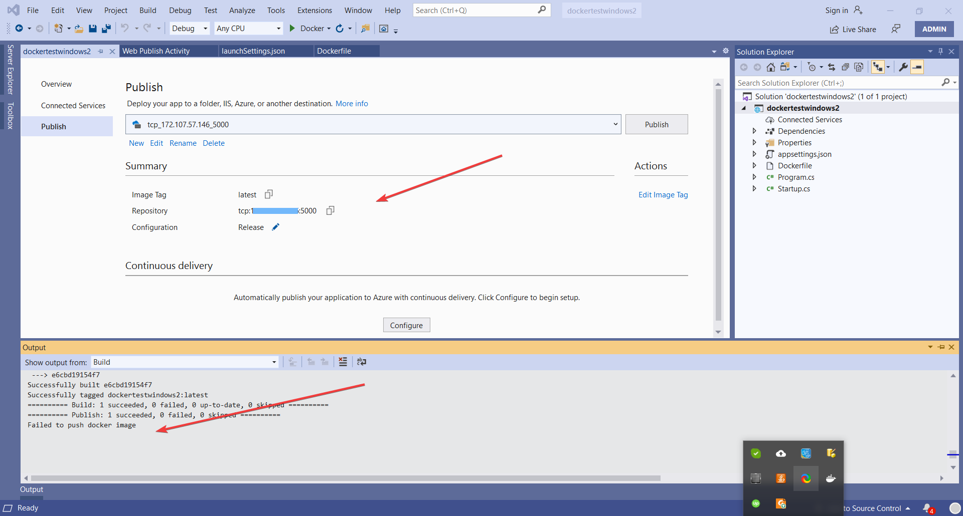Click Solution Explorer Home icon

pos(771,67)
